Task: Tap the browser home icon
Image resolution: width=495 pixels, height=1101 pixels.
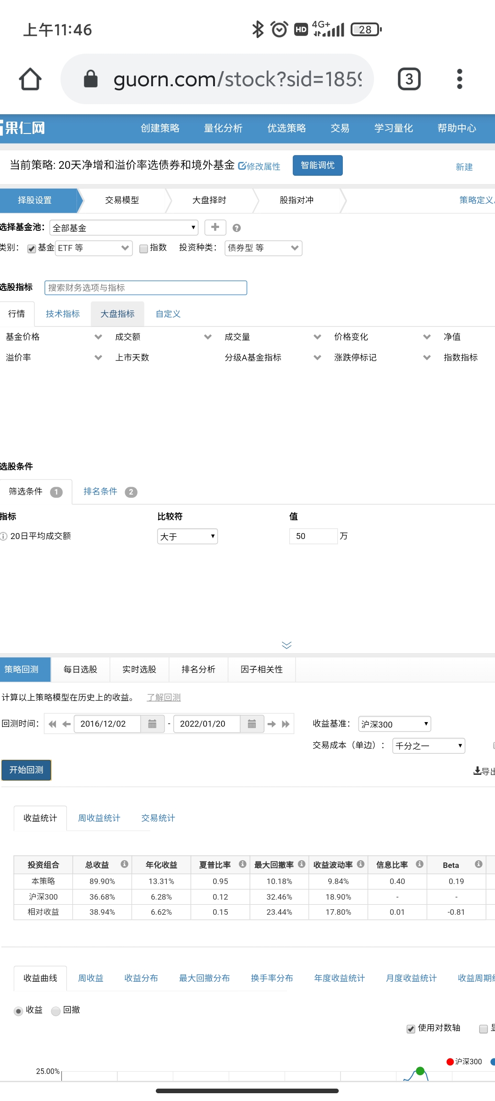Action: point(30,79)
